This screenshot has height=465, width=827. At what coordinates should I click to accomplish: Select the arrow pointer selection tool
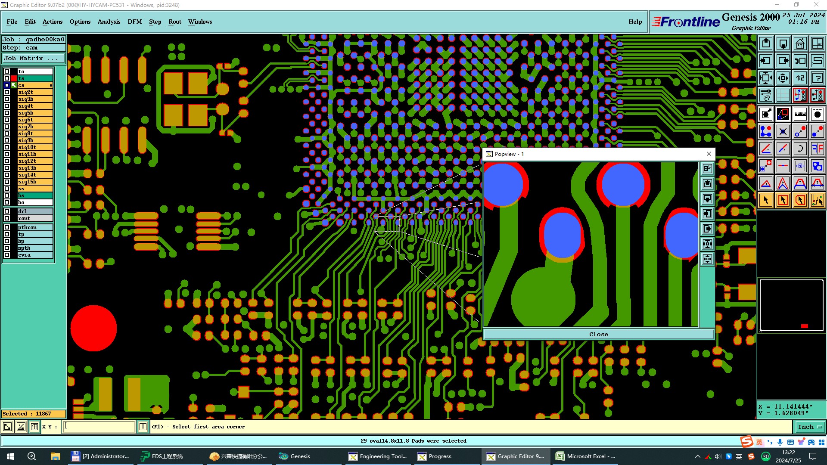pos(766,200)
